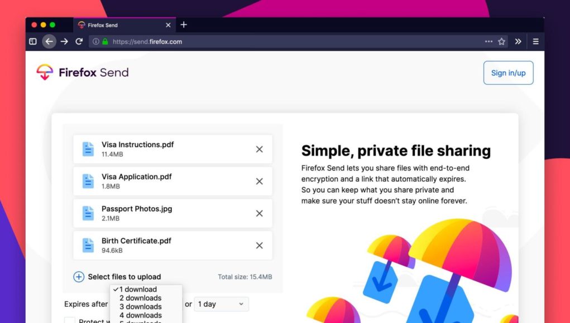Viewport: 570px width, 323px height.
Task: Remove Visa Application.pdf from upload list
Action: pyautogui.click(x=259, y=181)
